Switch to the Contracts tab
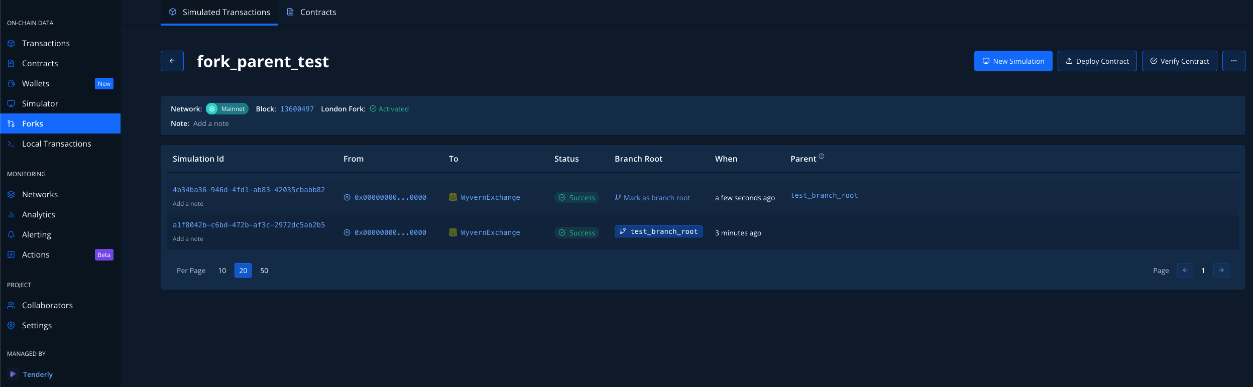 point(311,12)
